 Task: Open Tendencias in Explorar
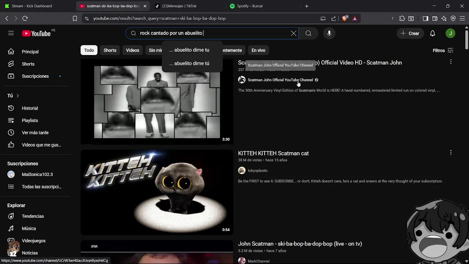[x=35, y=216]
